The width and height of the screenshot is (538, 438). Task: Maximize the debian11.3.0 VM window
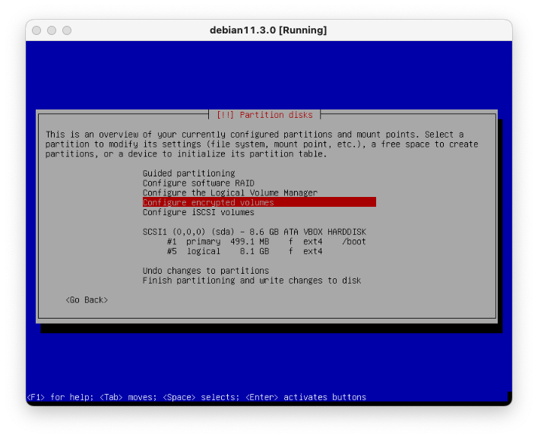67,30
